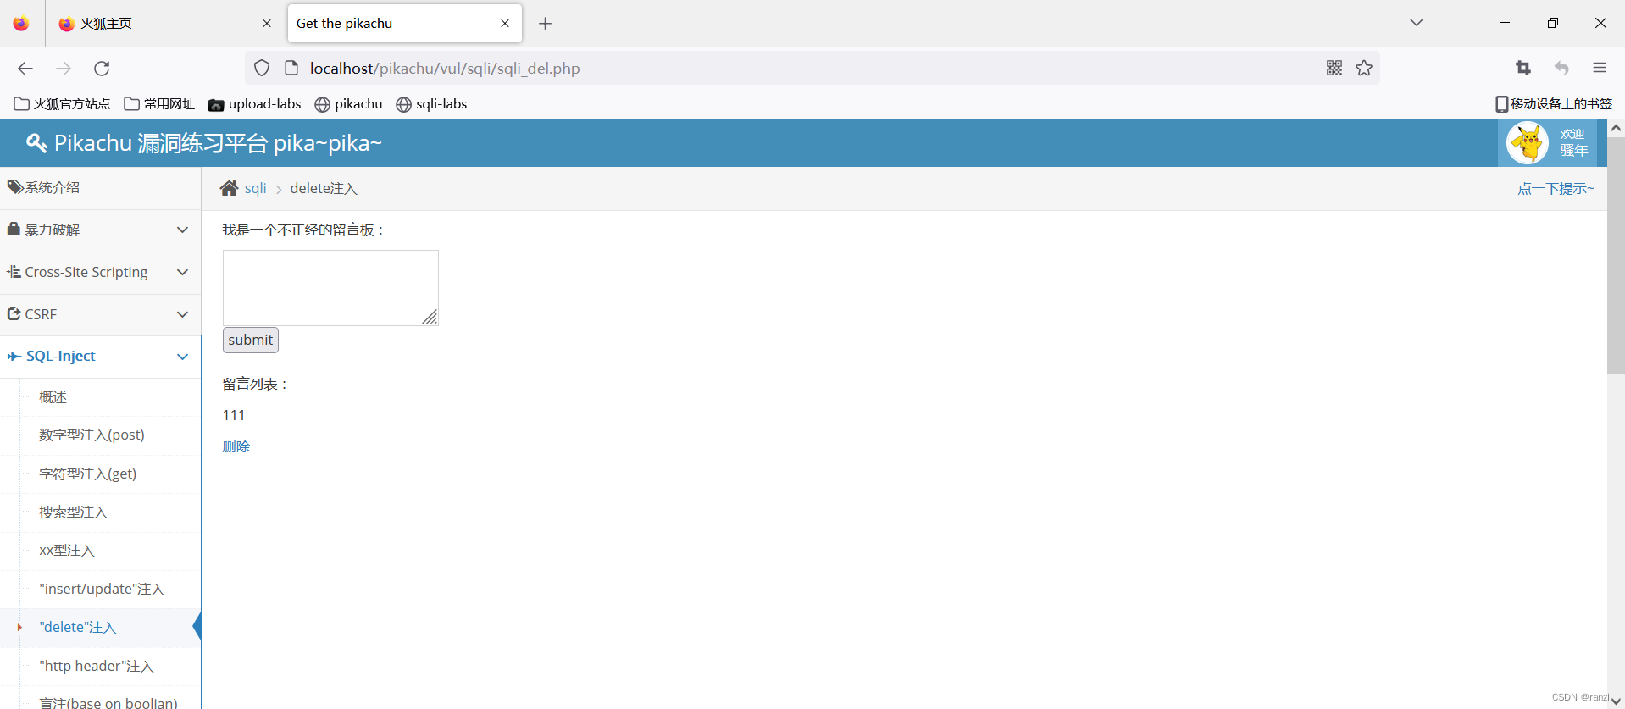Open the shield tracking protection icon
Image resolution: width=1625 pixels, height=709 pixels.
click(262, 69)
